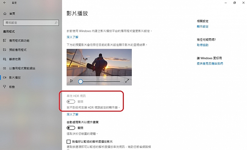The image size is (247, 150).
Task: Click 深入了解 link below description
Action: [72, 37]
